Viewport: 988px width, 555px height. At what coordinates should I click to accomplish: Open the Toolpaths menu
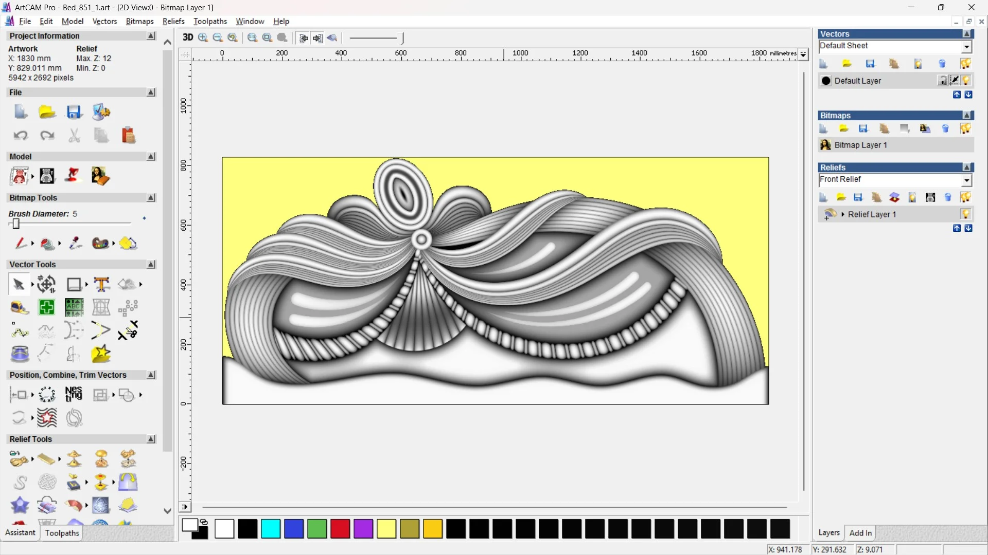[x=210, y=21]
